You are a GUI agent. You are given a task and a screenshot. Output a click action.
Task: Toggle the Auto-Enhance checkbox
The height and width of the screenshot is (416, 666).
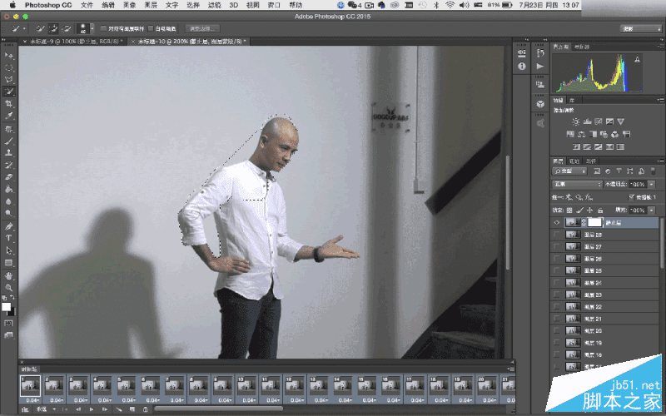[151, 29]
